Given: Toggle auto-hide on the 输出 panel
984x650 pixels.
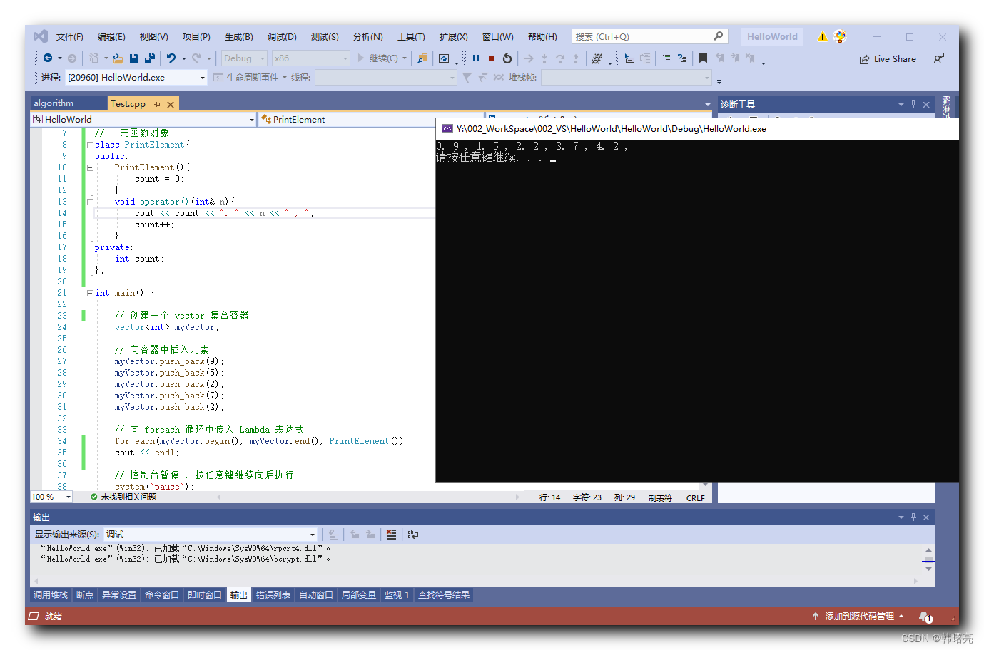Looking at the screenshot, I should [x=913, y=517].
